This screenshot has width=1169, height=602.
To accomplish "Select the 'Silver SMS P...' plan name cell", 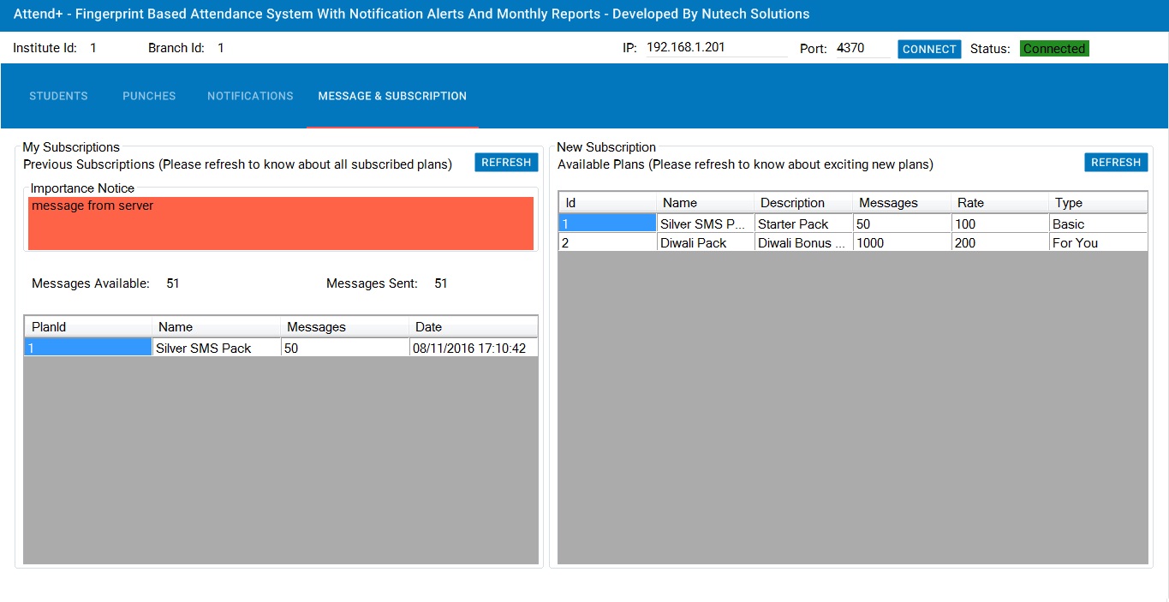I will coord(706,224).
